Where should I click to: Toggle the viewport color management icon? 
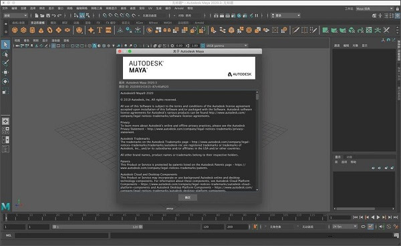[203, 45]
